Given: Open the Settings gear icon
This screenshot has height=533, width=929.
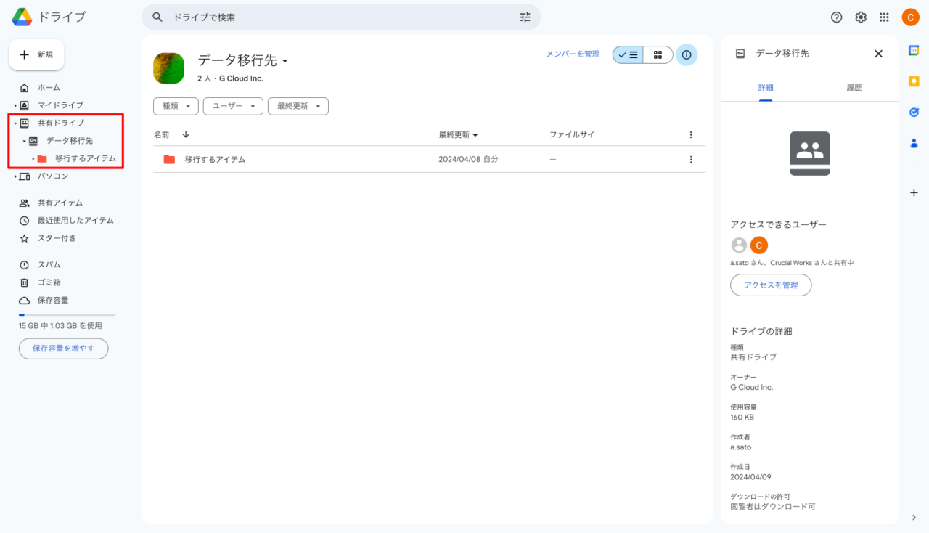Looking at the screenshot, I should 860,17.
